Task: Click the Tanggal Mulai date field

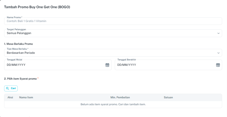Action: (54, 65)
